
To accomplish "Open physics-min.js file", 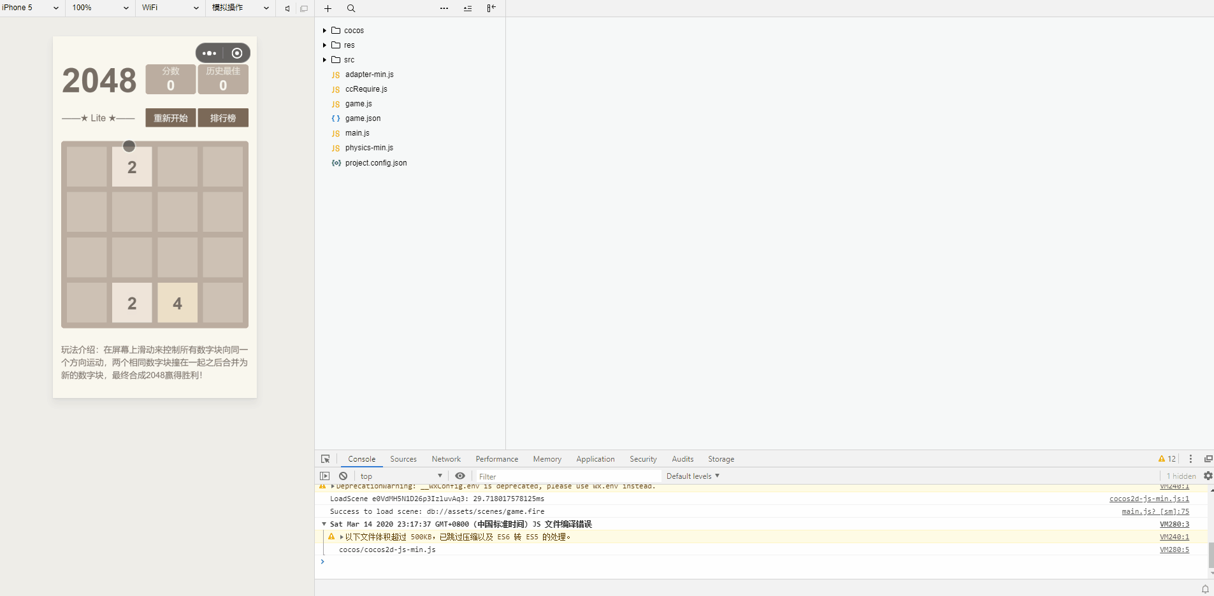I will pos(369,148).
